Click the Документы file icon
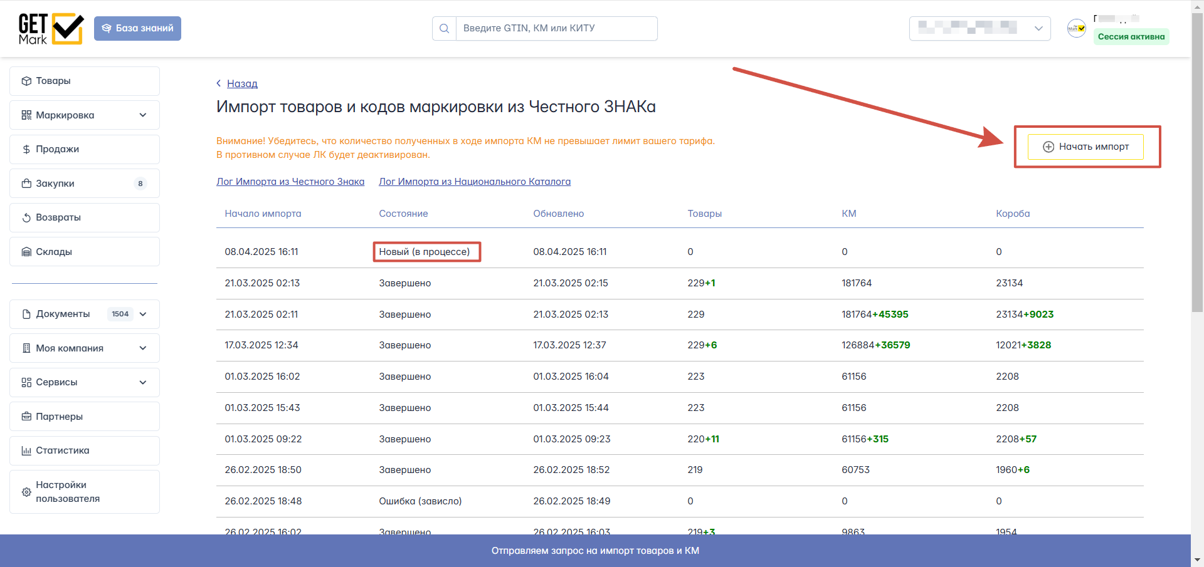Viewport: 1204px width, 567px height. 26,314
